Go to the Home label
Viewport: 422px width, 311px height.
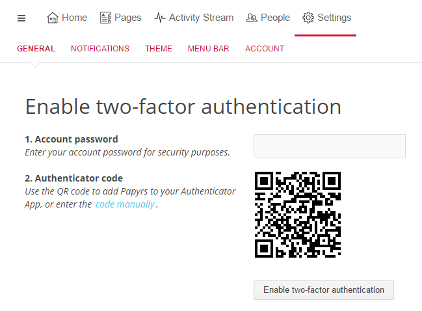click(75, 18)
